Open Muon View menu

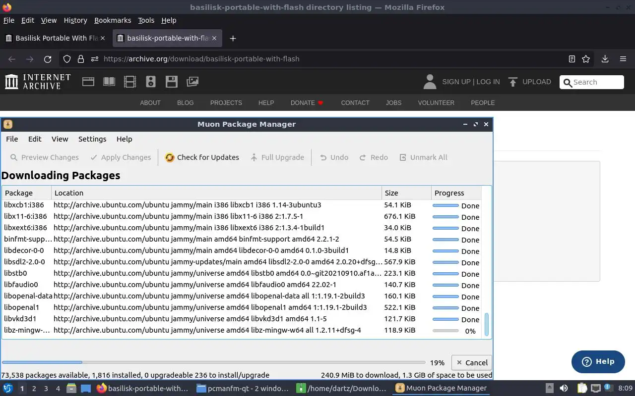pyautogui.click(x=60, y=139)
